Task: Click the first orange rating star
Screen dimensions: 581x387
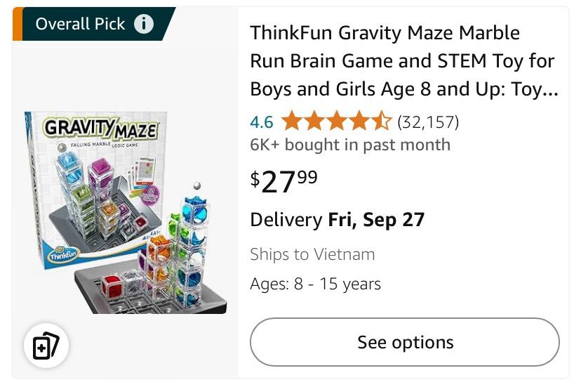Action: (291, 122)
